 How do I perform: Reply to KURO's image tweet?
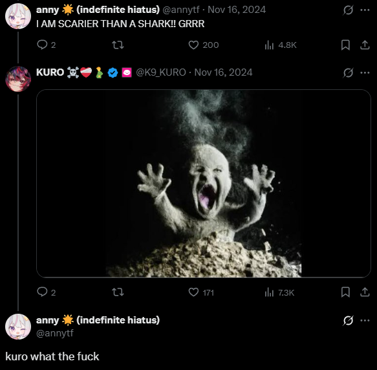[47, 292]
